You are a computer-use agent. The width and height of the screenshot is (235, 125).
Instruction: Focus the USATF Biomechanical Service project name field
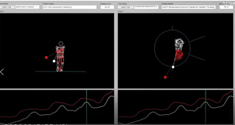pos(188,7)
